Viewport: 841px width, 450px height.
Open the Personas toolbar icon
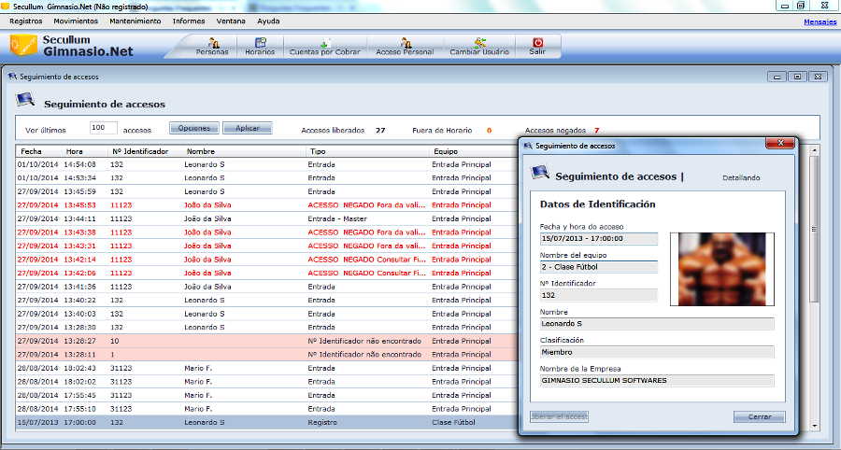[x=212, y=46]
